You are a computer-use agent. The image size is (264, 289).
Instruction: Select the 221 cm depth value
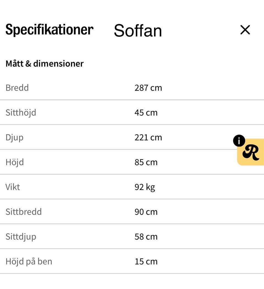pos(148,138)
